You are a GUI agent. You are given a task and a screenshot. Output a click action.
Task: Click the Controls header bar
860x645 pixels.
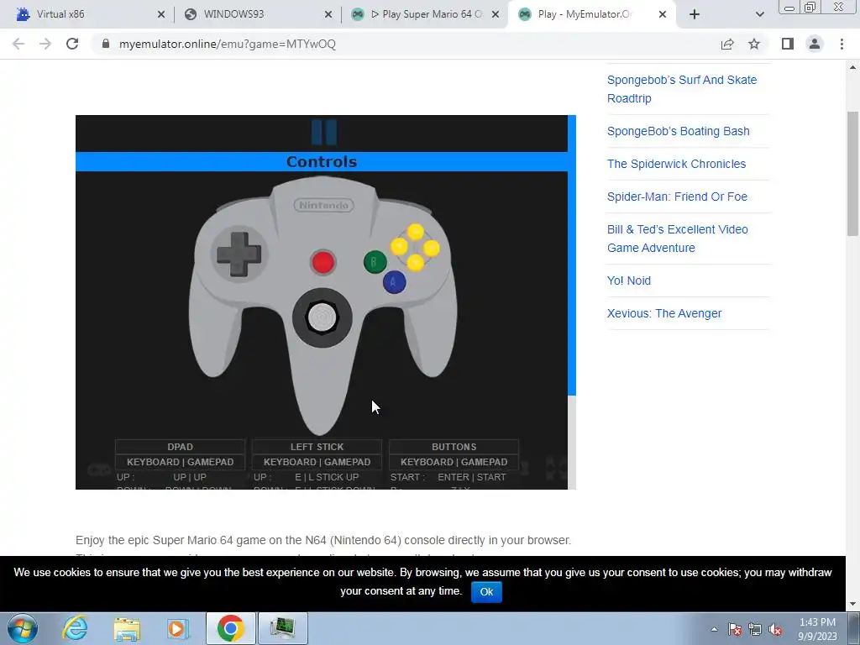pyautogui.click(x=322, y=162)
